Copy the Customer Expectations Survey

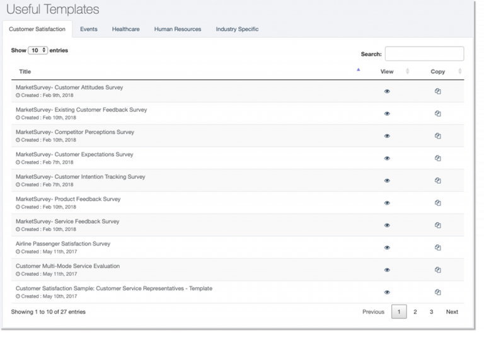[x=438, y=158]
